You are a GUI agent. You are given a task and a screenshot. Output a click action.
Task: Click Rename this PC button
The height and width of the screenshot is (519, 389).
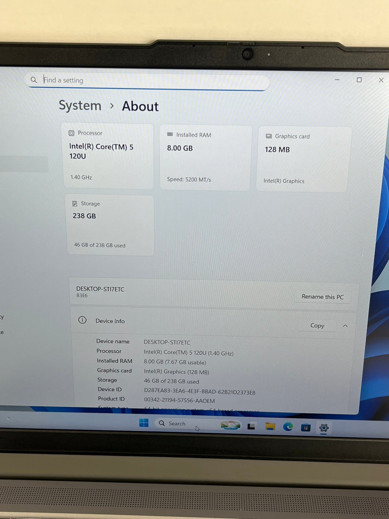(x=323, y=297)
